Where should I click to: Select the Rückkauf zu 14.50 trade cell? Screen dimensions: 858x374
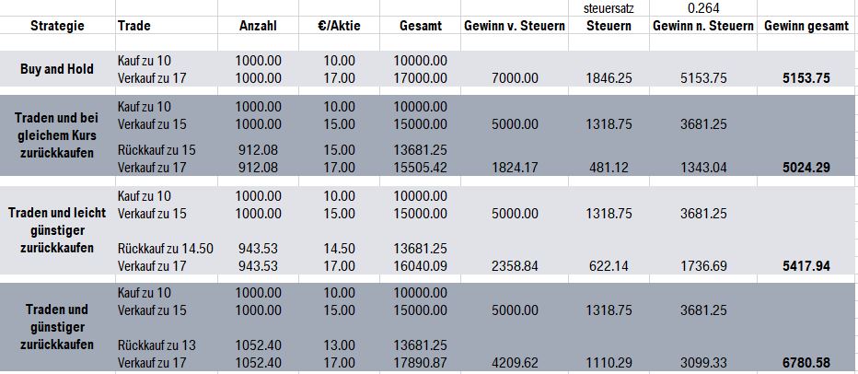[166, 249]
